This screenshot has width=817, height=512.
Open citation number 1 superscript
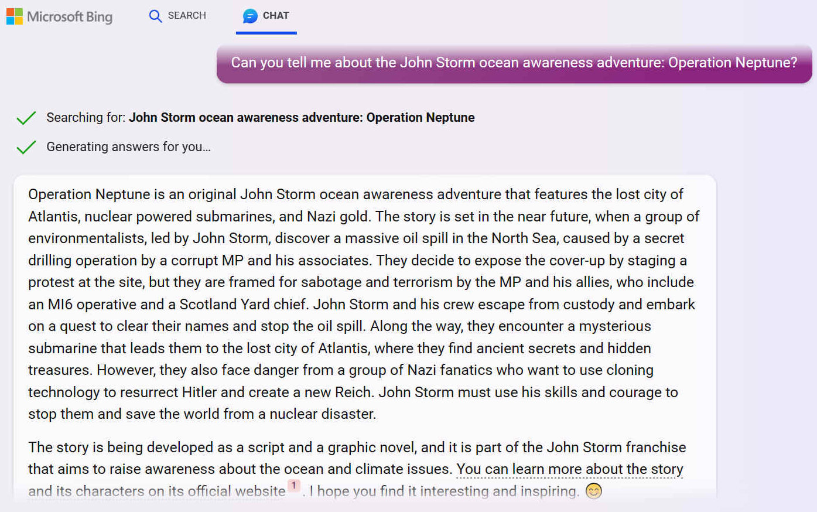[294, 486]
